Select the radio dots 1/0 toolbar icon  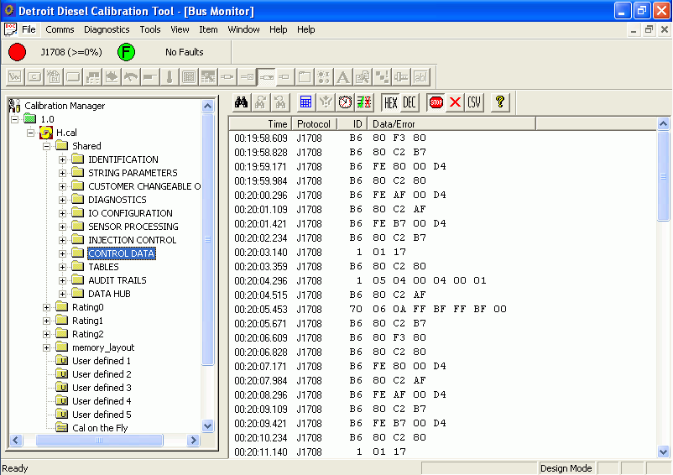[x=324, y=77]
